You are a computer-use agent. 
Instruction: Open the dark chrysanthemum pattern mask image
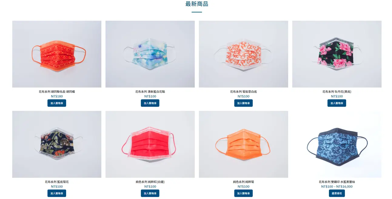point(57,144)
